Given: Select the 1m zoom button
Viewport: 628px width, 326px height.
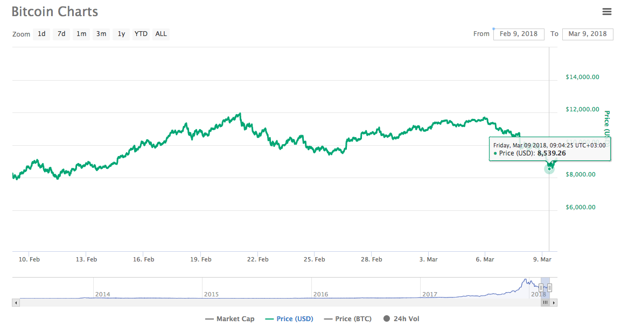Looking at the screenshot, I should tap(81, 34).
